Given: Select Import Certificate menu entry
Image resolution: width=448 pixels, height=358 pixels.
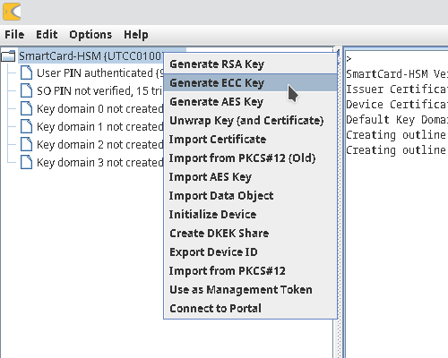Looking at the screenshot, I should [250, 140].
